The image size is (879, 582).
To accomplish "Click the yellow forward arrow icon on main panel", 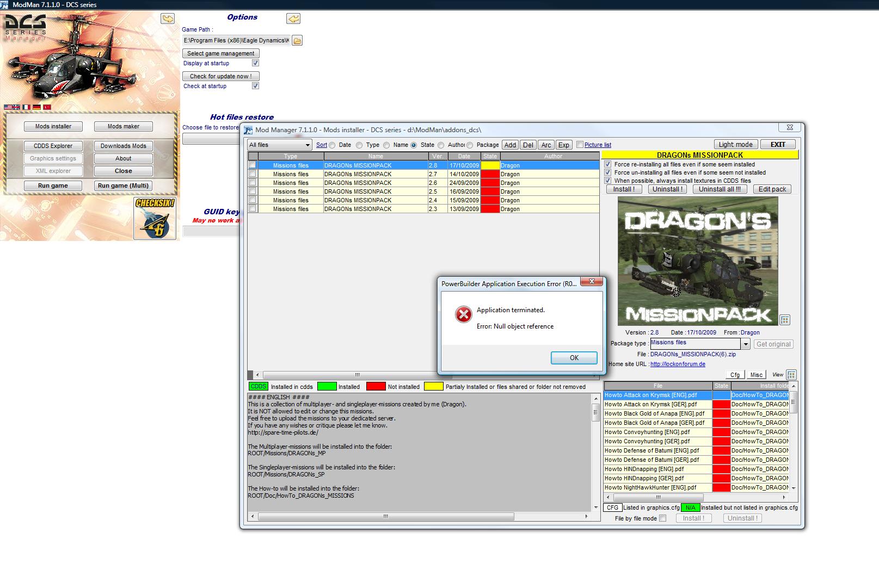I will (x=168, y=19).
